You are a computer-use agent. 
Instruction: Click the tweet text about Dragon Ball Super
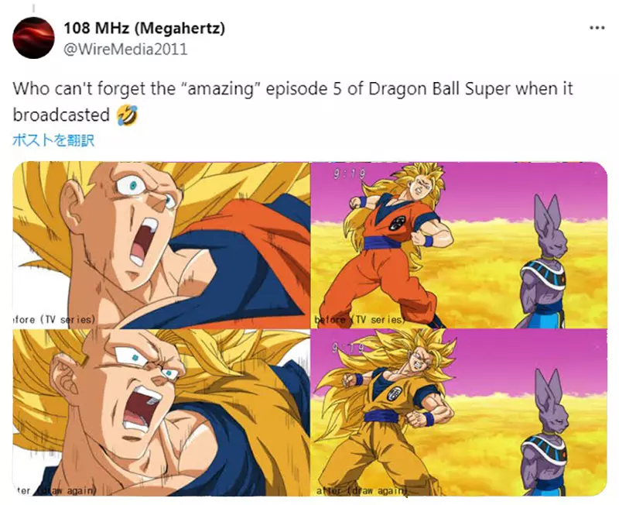pyautogui.click(x=292, y=101)
